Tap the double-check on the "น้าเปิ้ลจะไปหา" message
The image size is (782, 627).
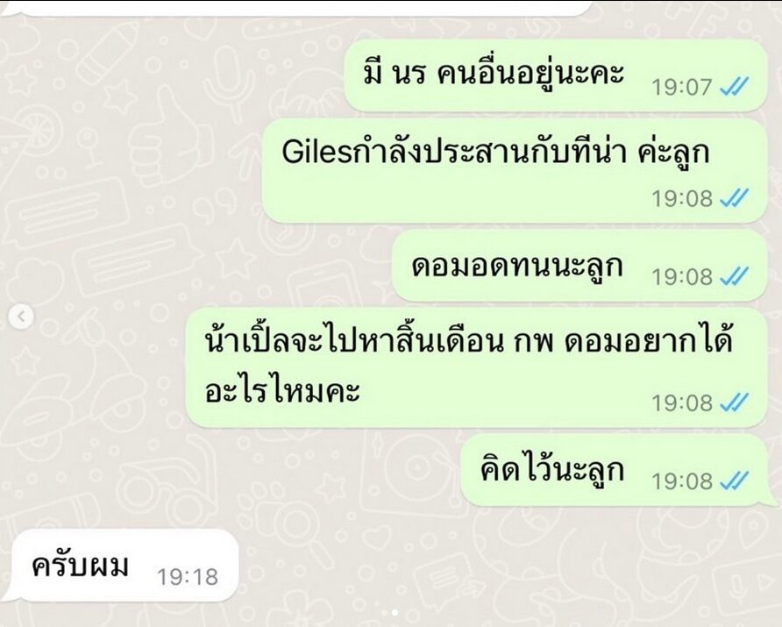[x=734, y=402]
